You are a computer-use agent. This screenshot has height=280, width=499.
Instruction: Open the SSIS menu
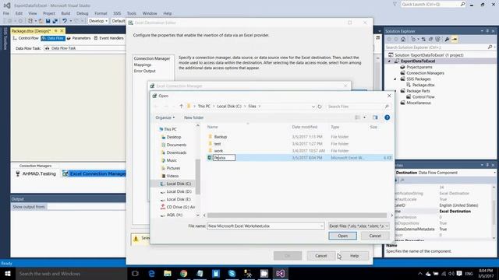[x=117, y=13]
